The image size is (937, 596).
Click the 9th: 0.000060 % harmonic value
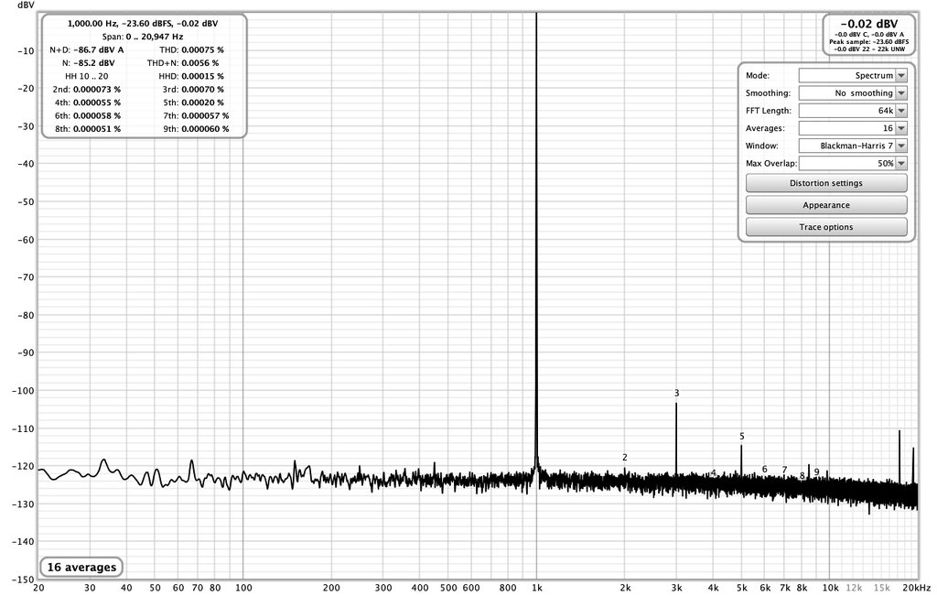click(196, 128)
